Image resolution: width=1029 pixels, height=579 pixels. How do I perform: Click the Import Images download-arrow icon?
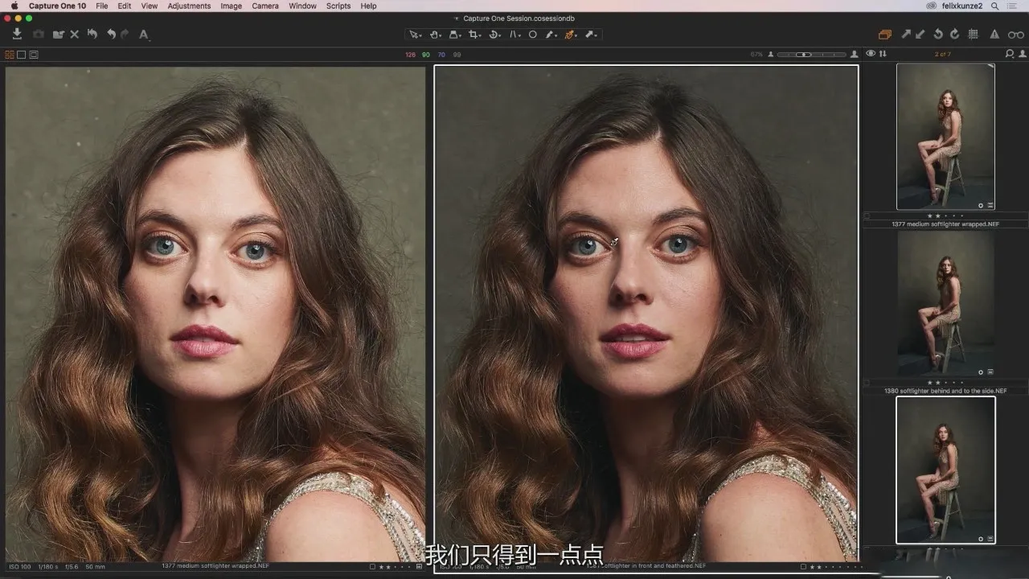(x=17, y=34)
